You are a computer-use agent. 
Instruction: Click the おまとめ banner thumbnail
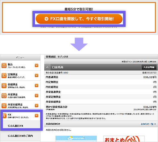(x=124, y=139)
